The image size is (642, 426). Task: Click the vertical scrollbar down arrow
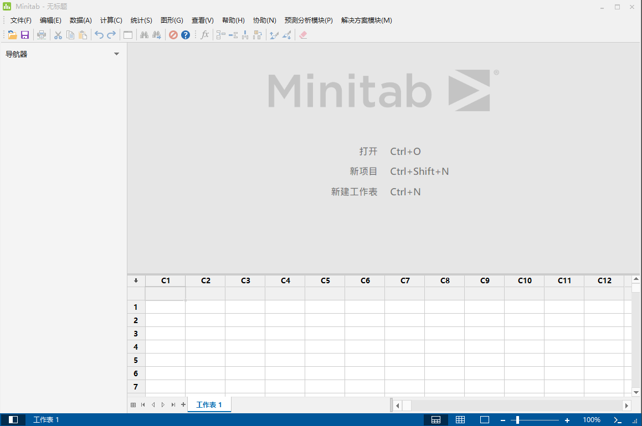click(636, 392)
